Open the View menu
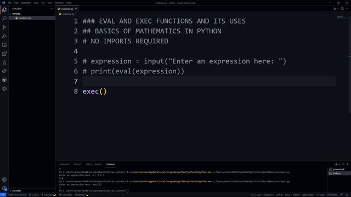The image size is (351, 197). (x=36, y=3)
